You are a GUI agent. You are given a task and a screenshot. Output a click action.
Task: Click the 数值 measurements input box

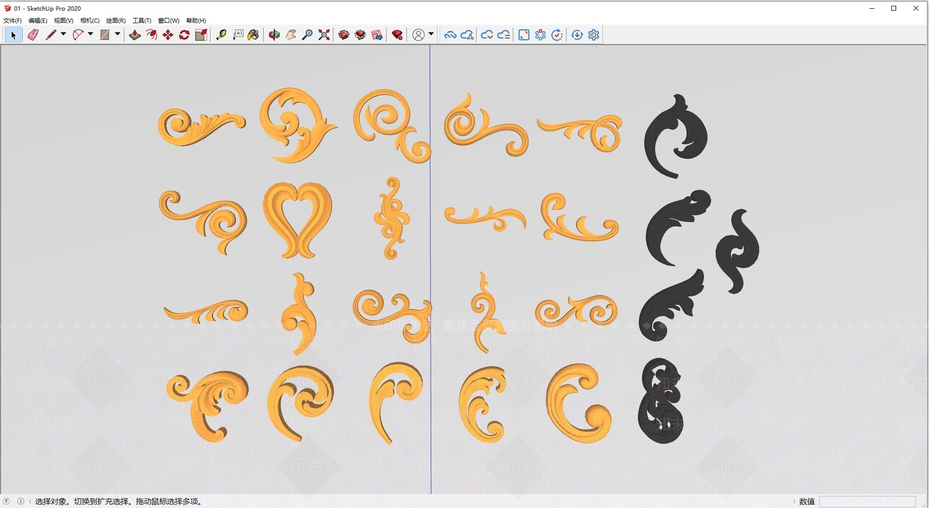click(x=867, y=502)
